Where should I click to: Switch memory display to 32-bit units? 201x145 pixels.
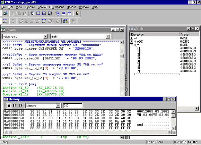[20, 106]
